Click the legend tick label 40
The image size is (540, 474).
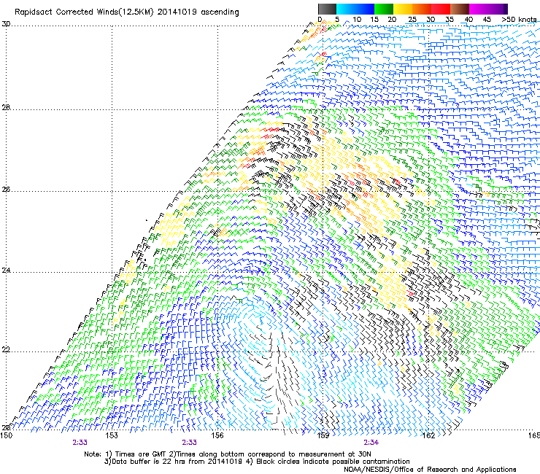pyautogui.click(x=468, y=20)
